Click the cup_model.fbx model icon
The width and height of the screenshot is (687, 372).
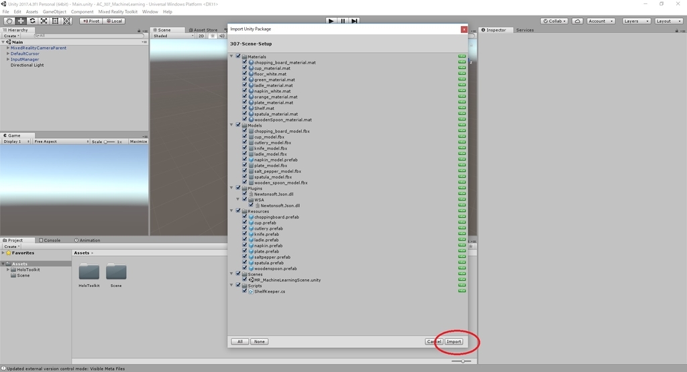[x=252, y=137]
